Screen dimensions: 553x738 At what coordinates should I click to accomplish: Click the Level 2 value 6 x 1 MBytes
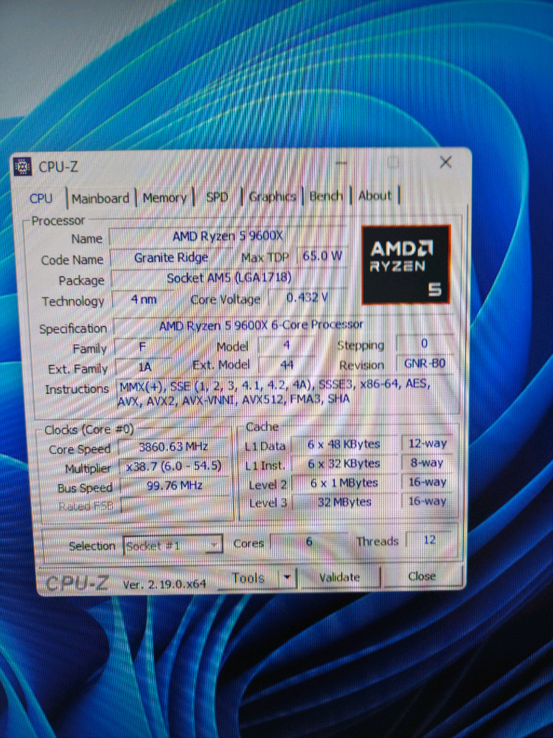click(x=344, y=483)
